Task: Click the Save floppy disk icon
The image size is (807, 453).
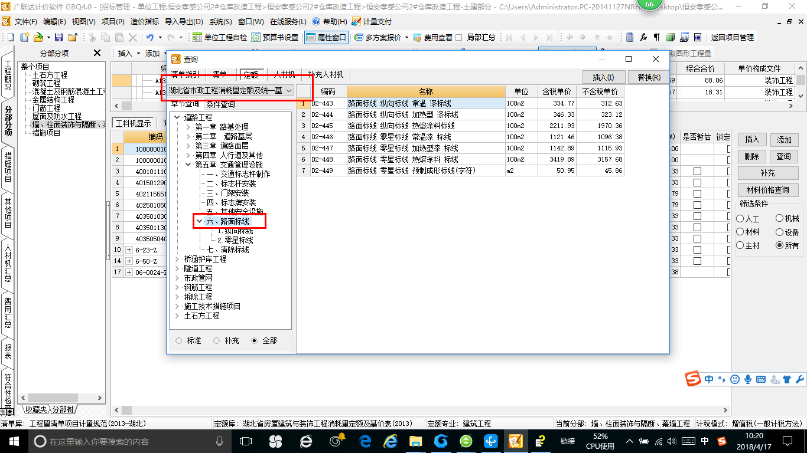Action: (x=59, y=37)
